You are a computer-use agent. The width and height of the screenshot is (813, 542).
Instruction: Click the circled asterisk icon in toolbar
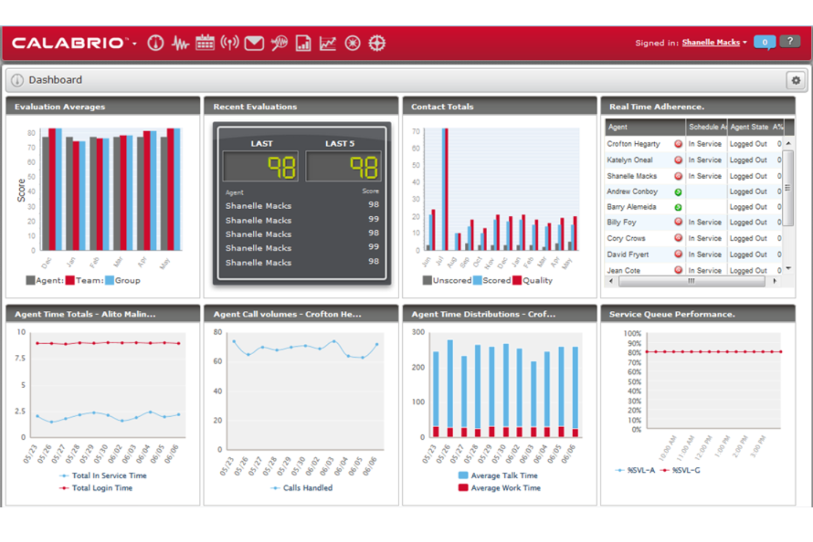[x=353, y=43]
